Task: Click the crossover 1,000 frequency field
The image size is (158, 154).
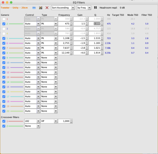Action: click(x=64, y=121)
